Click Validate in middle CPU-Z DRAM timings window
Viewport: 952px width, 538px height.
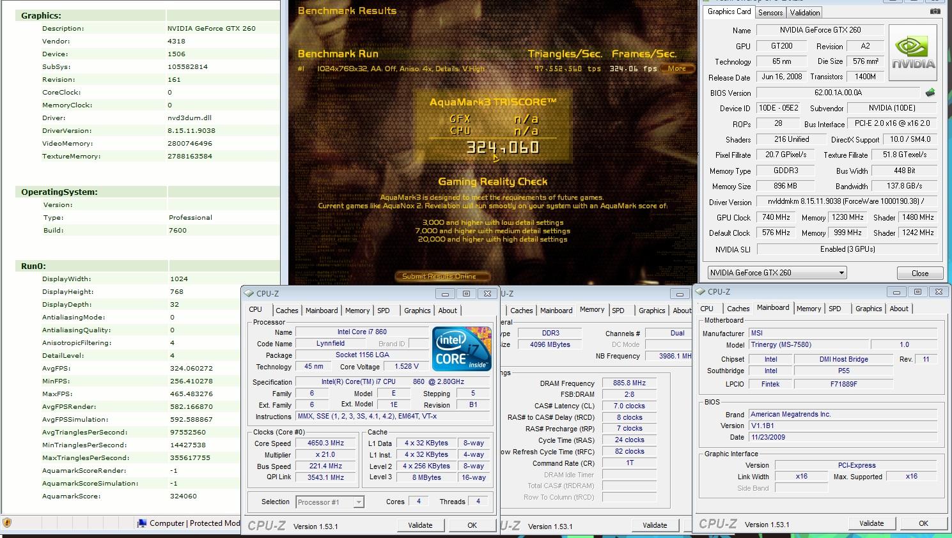coord(655,525)
